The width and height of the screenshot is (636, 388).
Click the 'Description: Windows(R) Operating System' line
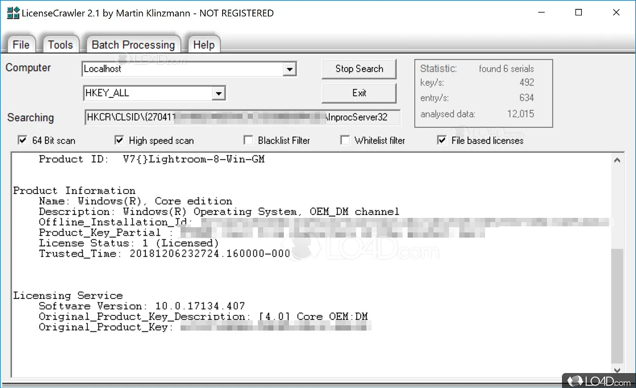[x=219, y=211]
